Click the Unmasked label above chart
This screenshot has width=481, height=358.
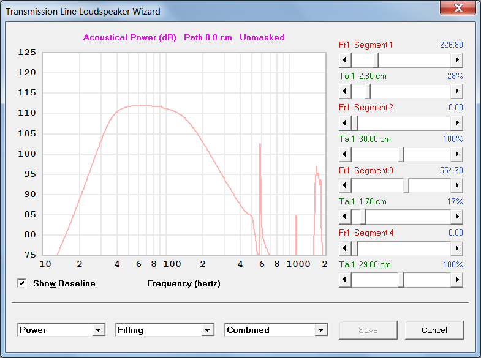[x=262, y=38]
